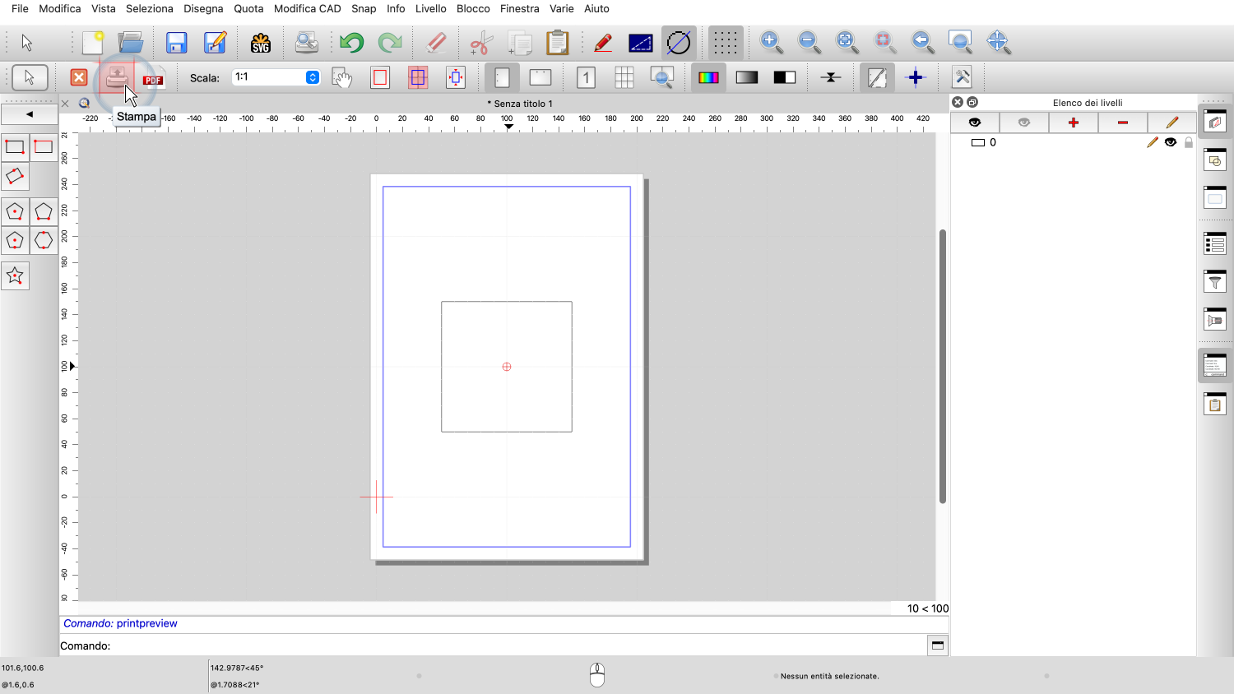Screen dimensions: 1234x694
Task: Export the drawing with the PDF icon
Action: coord(153,78)
